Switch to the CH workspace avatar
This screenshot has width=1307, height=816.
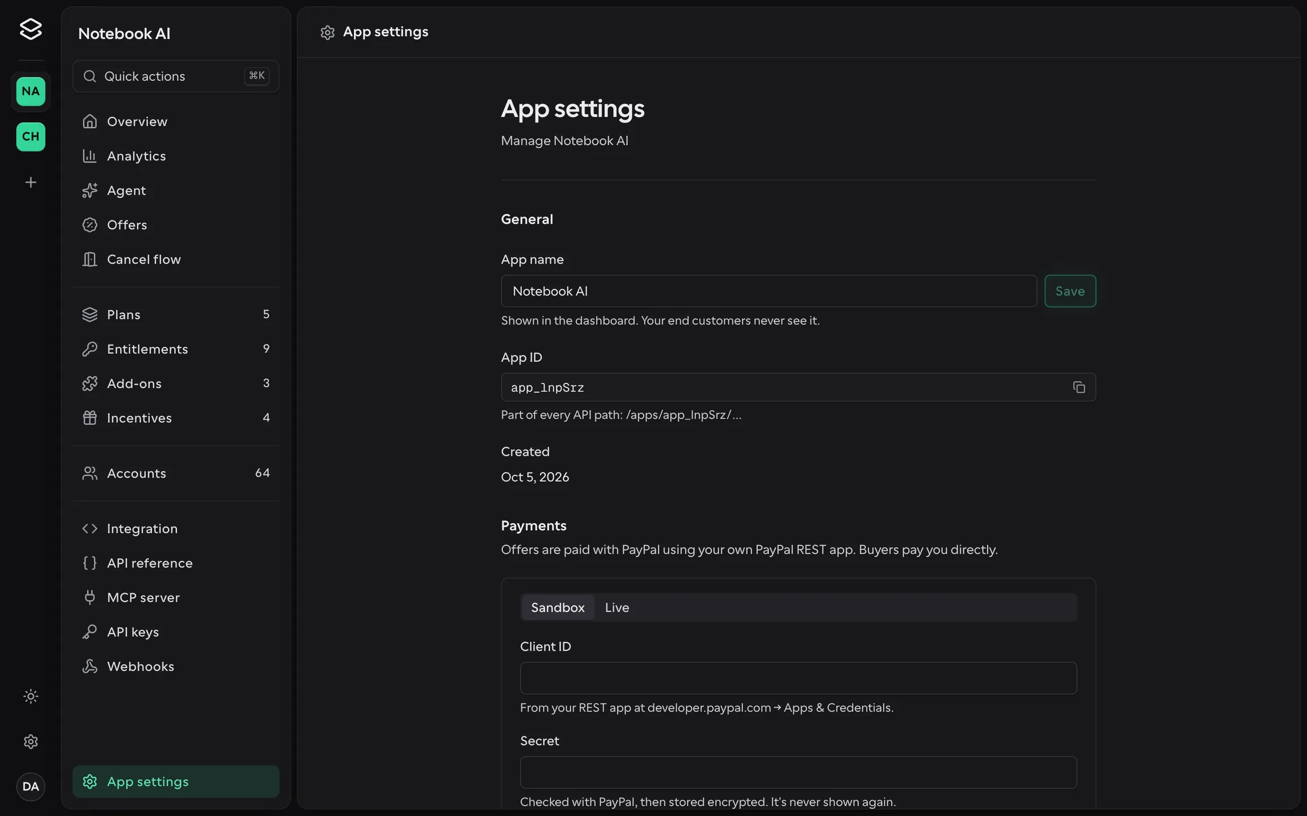[31, 137]
